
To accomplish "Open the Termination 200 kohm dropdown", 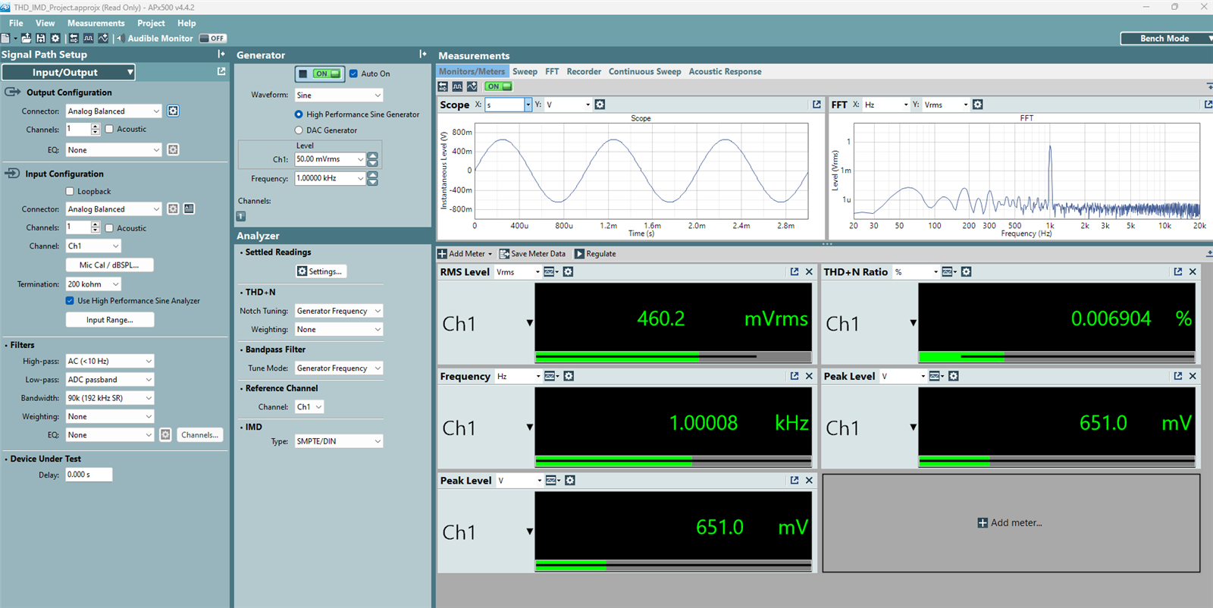I will [x=93, y=284].
